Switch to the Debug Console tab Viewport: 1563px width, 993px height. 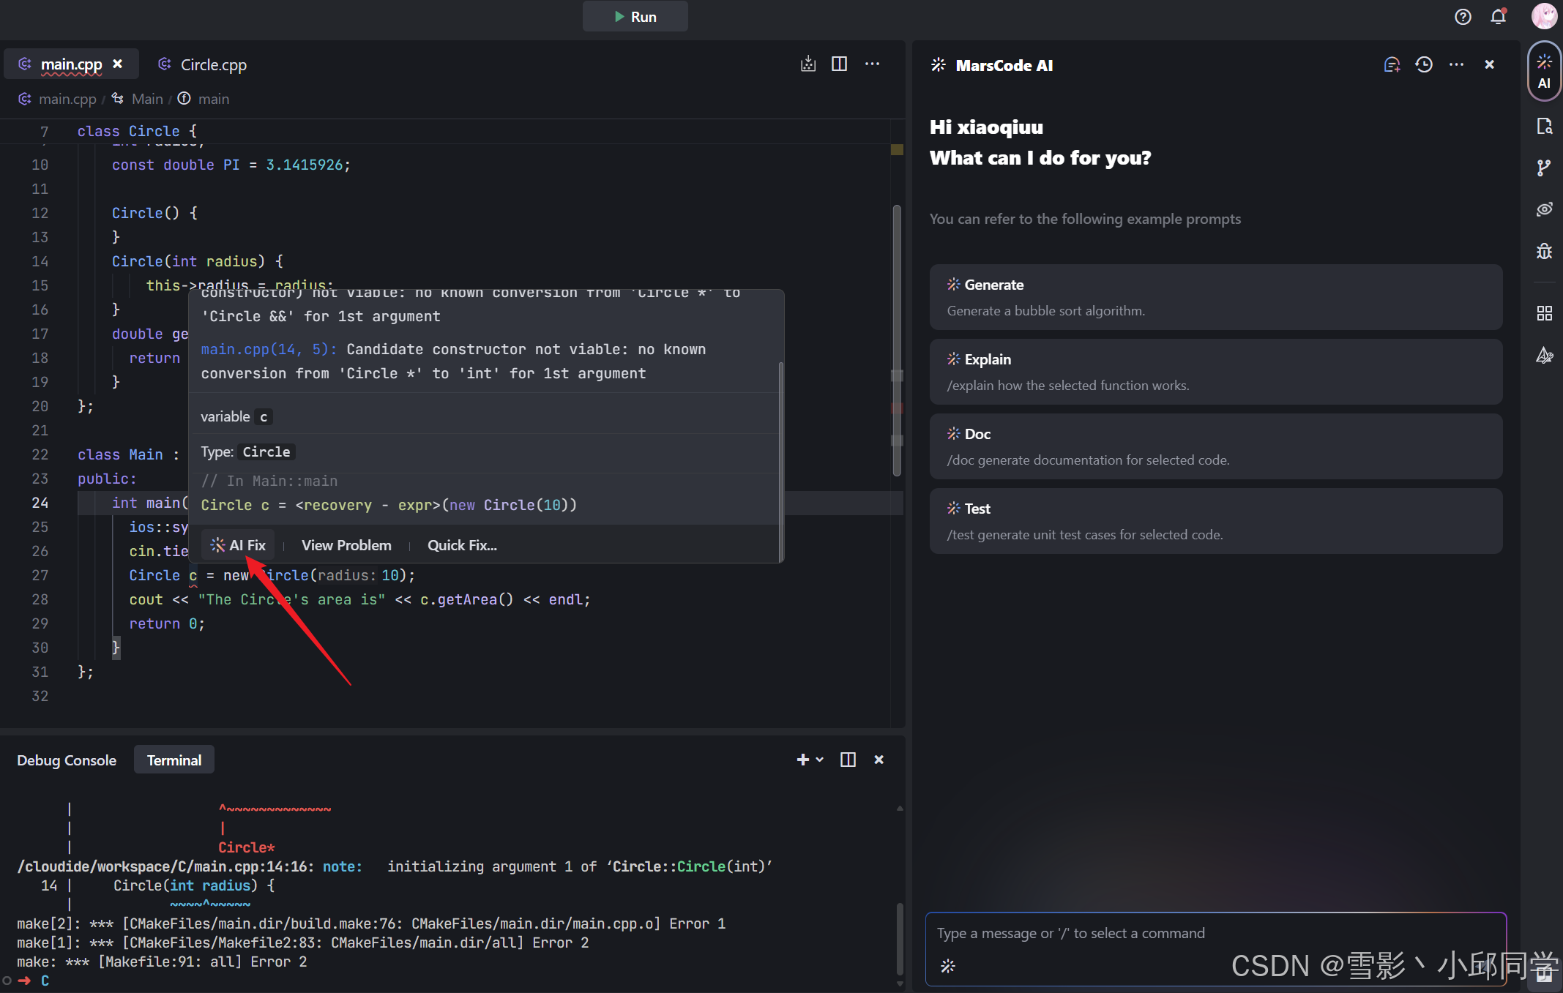(x=67, y=760)
